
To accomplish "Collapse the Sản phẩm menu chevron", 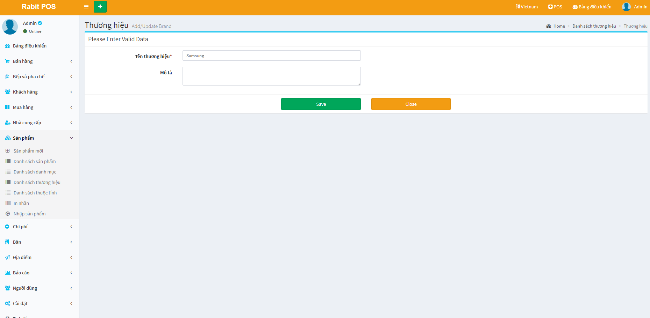I will pyautogui.click(x=71, y=138).
